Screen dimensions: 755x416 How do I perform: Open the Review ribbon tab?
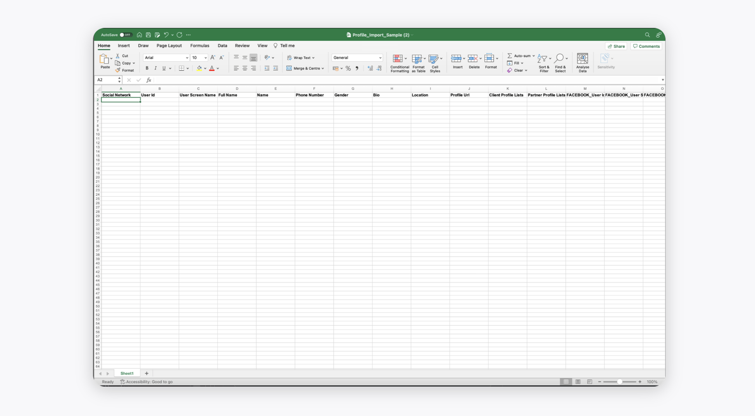point(242,46)
